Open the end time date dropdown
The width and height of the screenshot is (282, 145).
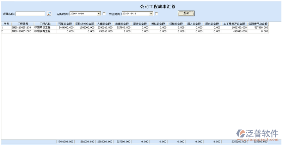tap(151, 14)
